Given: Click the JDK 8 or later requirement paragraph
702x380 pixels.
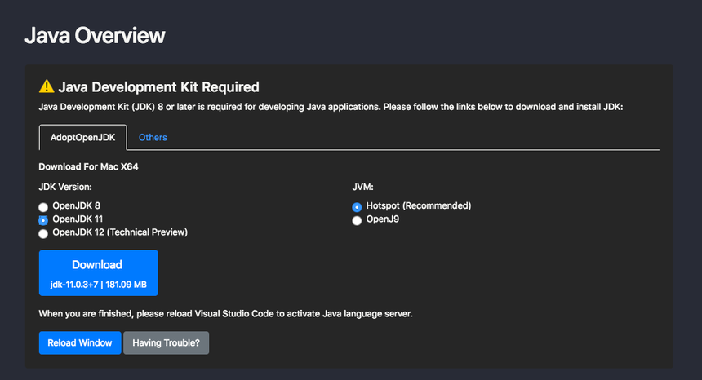Looking at the screenshot, I should pos(331,107).
